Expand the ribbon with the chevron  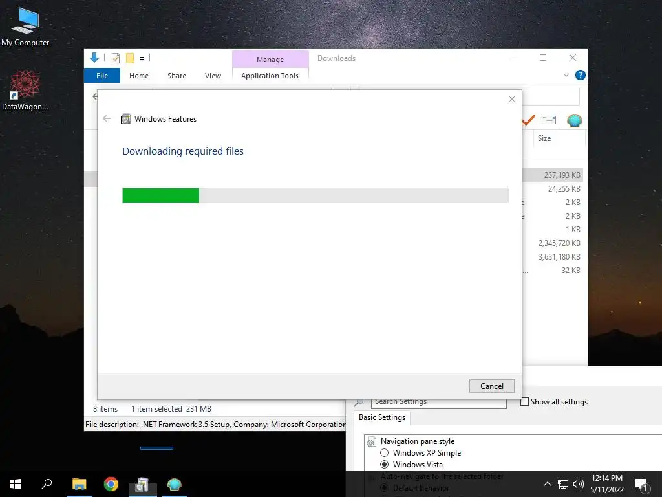(x=566, y=75)
